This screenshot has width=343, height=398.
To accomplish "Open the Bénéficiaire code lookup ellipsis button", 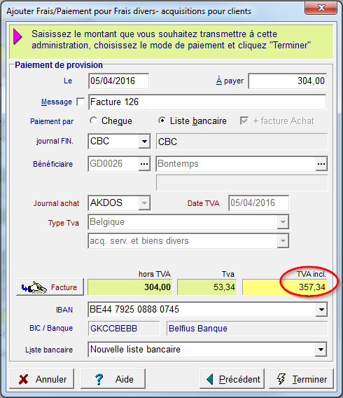I will click(144, 164).
